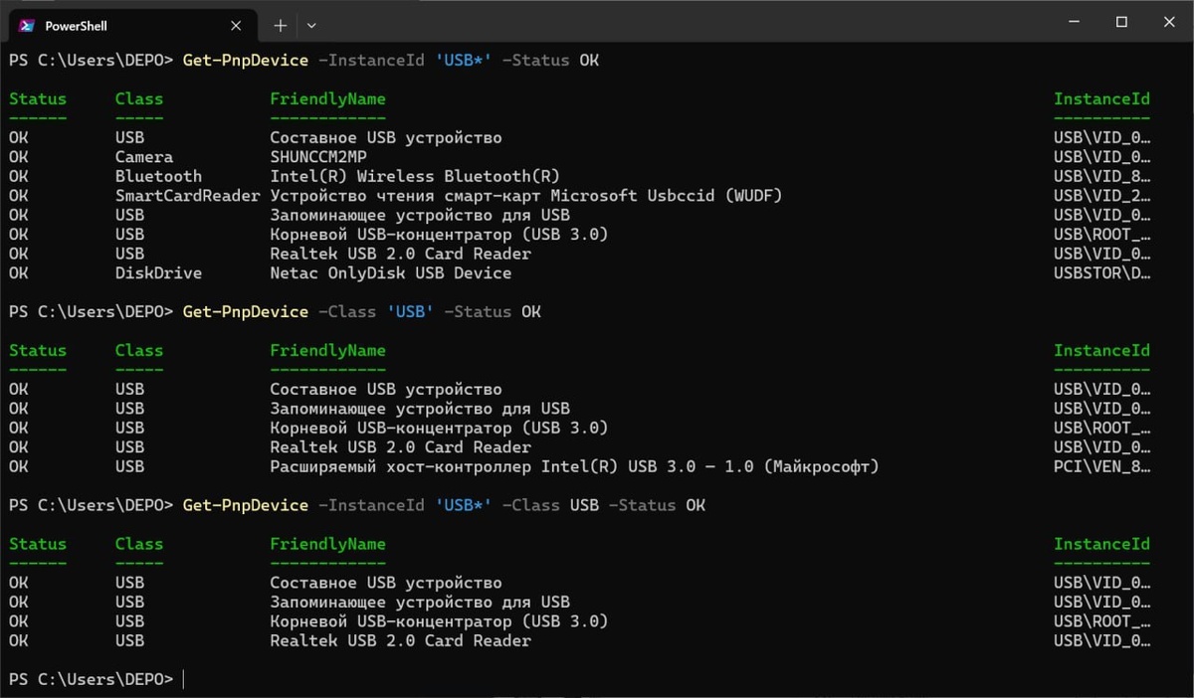
Task: Minimize the terminal window
Action: [x=1072, y=22]
